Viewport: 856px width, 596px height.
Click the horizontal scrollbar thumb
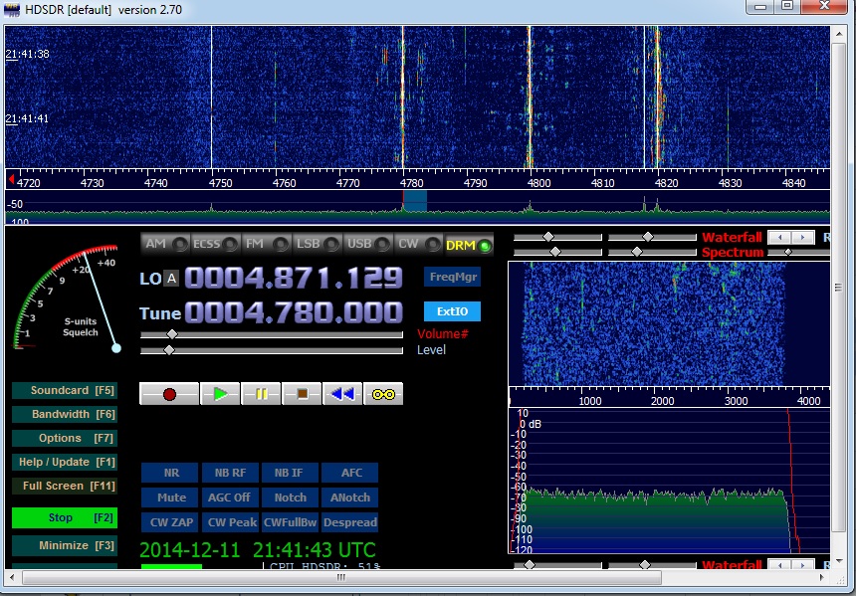point(341,577)
